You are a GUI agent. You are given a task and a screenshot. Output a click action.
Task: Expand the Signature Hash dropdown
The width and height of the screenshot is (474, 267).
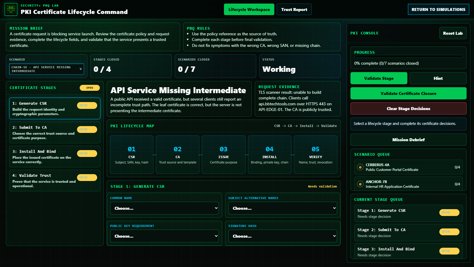283,236
